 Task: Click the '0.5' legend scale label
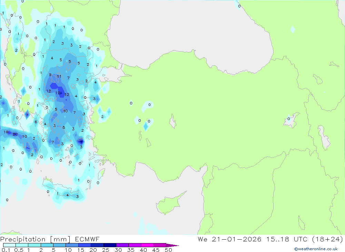(x=19, y=250)
